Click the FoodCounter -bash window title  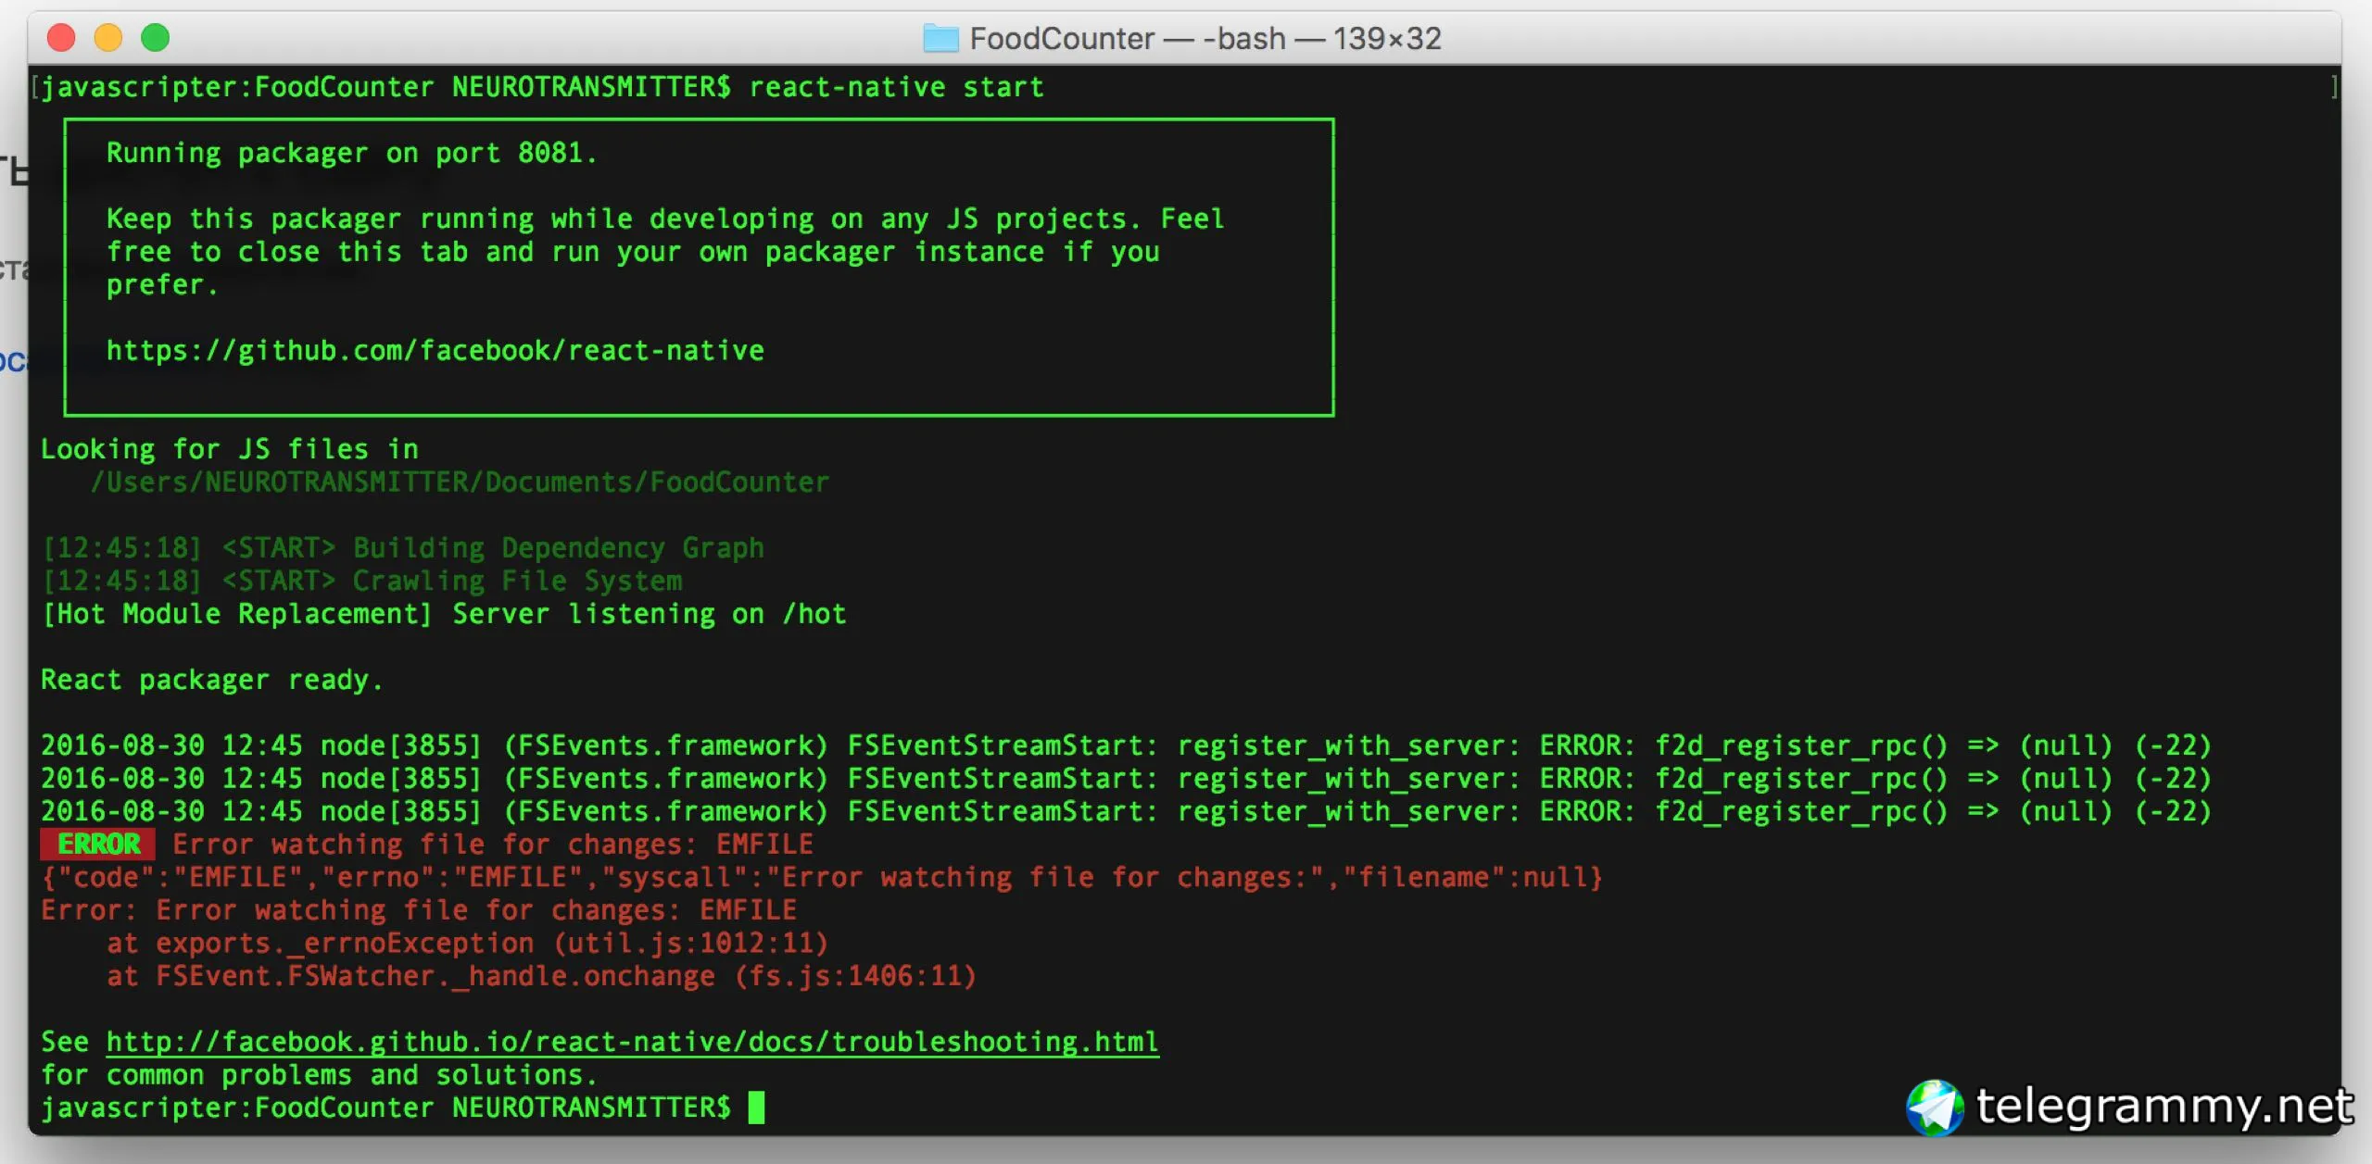pos(1205,39)
